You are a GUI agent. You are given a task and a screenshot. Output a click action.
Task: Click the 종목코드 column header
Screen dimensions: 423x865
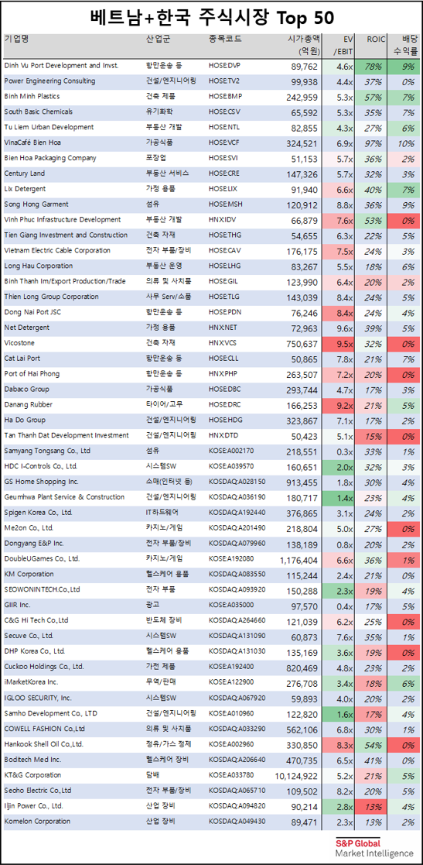225,39
